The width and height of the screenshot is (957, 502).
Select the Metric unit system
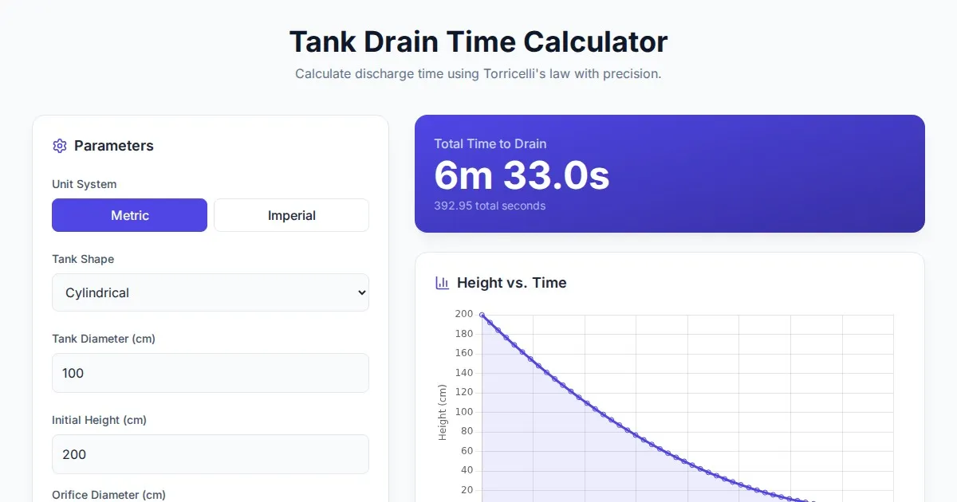[129, 215]
